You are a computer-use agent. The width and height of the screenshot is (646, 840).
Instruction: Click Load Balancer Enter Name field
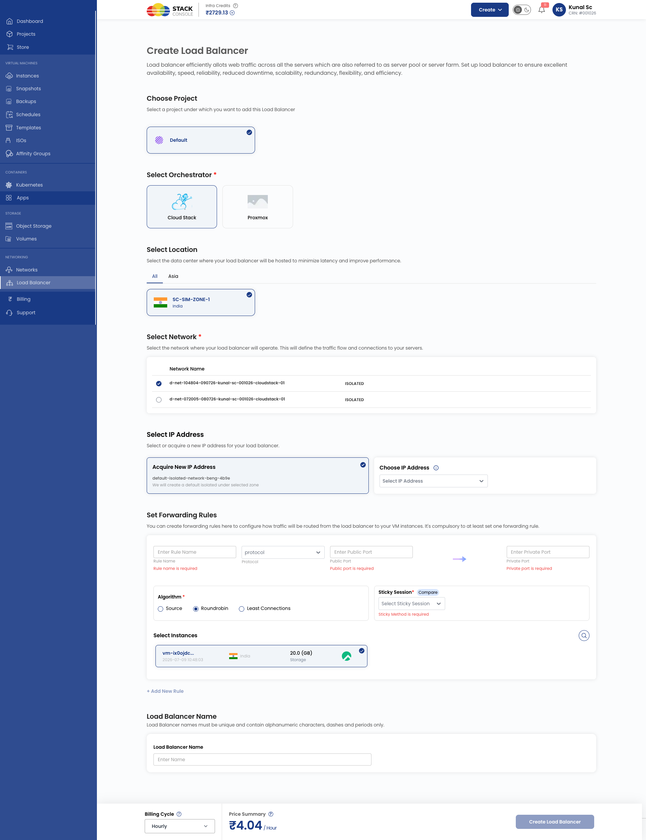pyautogui.click(x=262, y=760)
